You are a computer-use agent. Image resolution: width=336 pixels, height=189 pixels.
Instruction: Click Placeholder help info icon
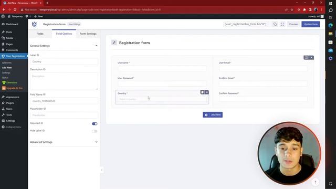[45, 109]
